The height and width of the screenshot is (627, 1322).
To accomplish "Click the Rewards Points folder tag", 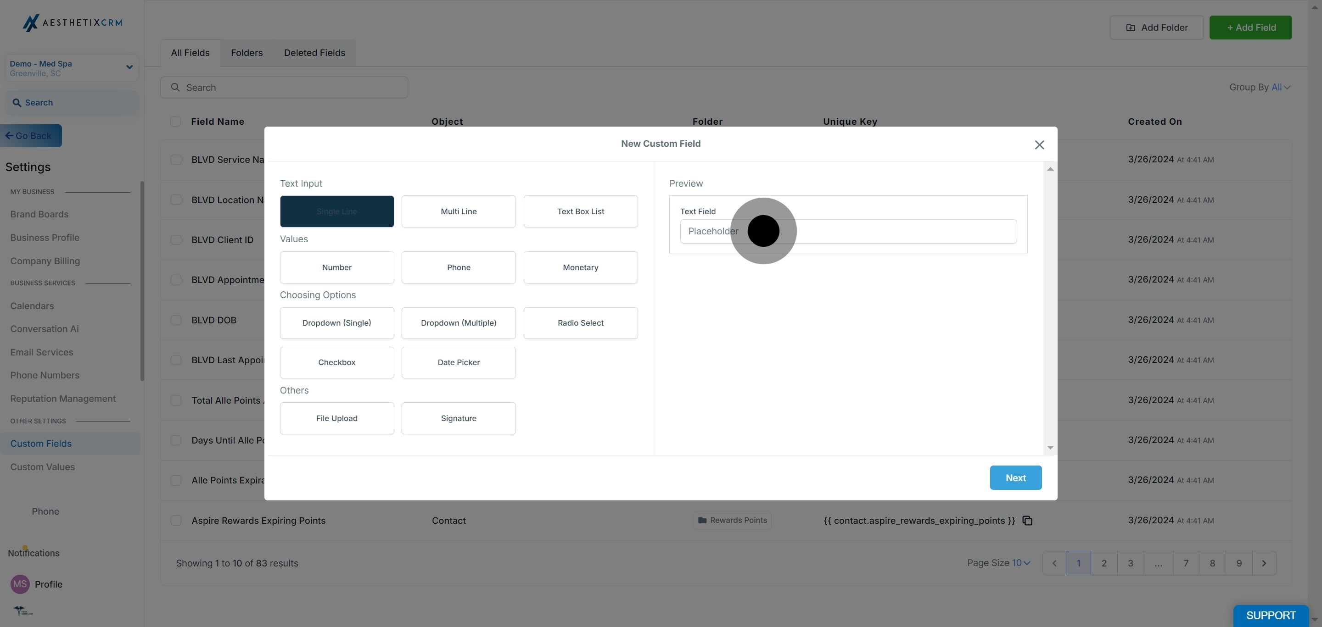I will [732, 521].
